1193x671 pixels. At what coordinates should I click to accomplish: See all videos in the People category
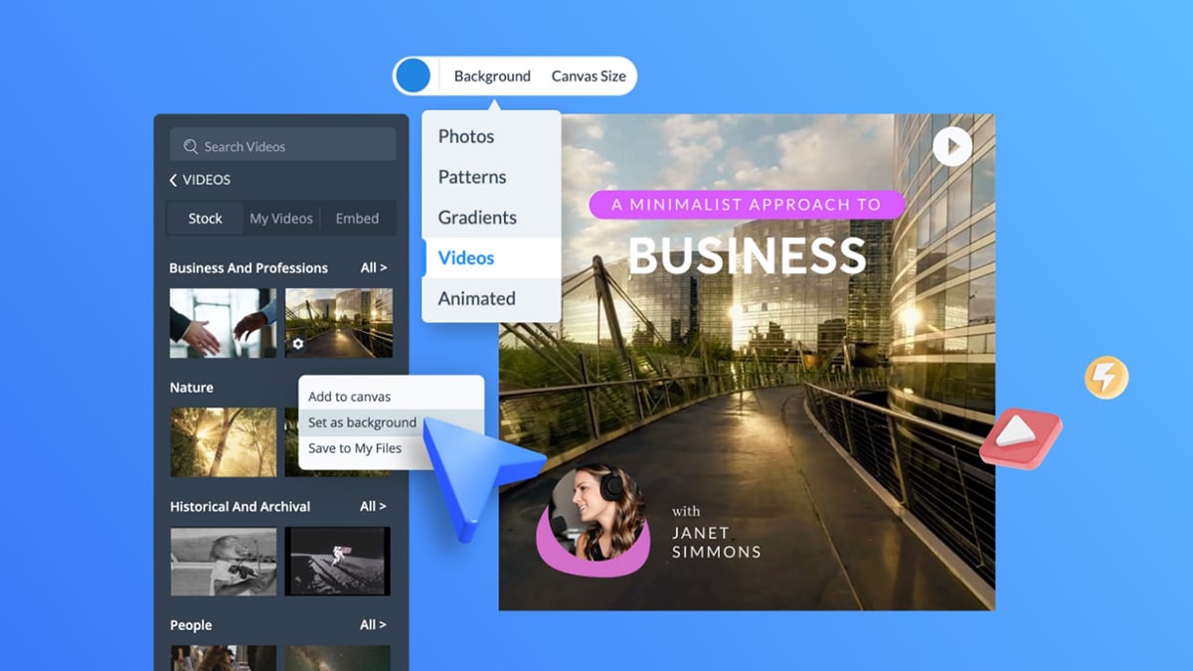pyautogui.click(x=373, y=624)
